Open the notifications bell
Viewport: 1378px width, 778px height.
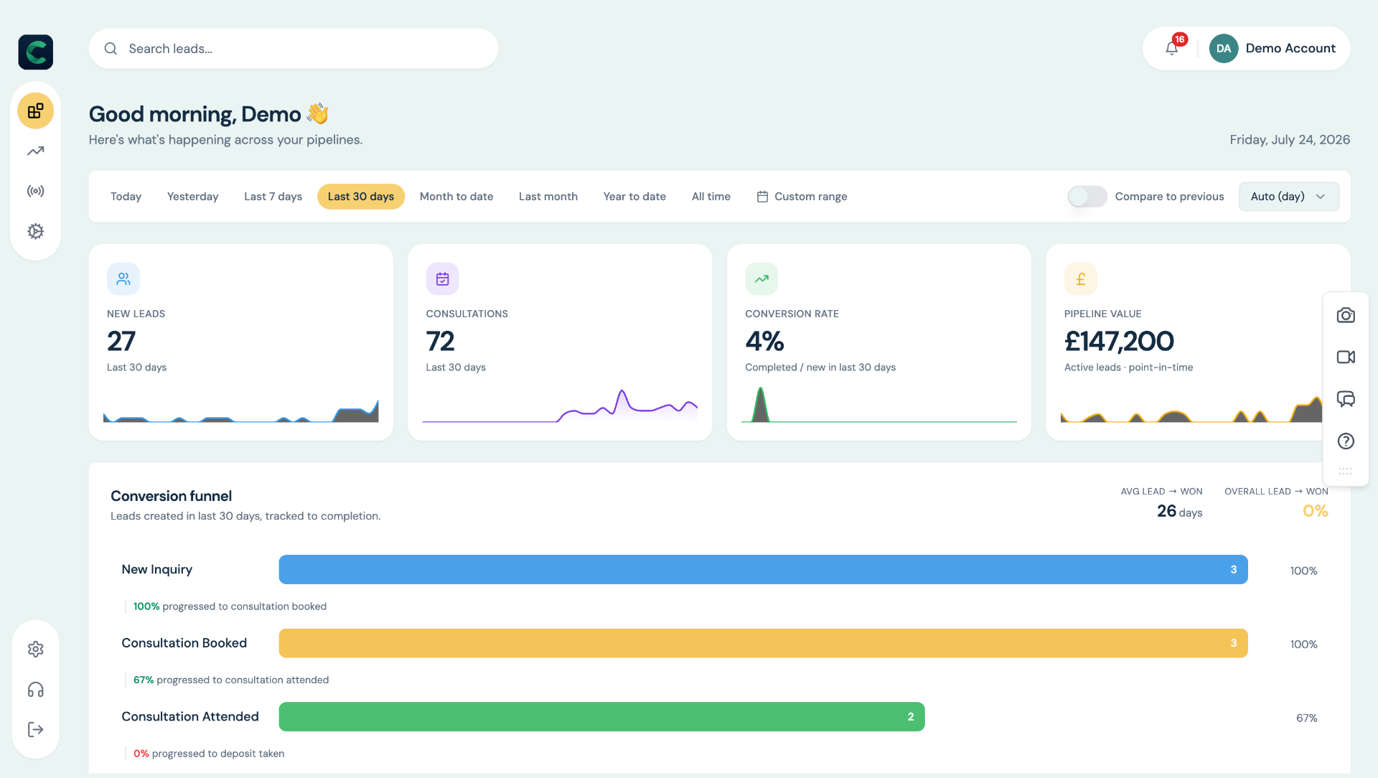[x=1172, y=48]
